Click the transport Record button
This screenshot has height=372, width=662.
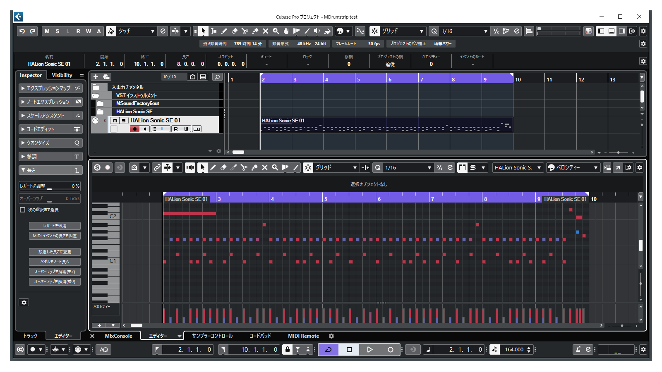(x=390, y=350)
